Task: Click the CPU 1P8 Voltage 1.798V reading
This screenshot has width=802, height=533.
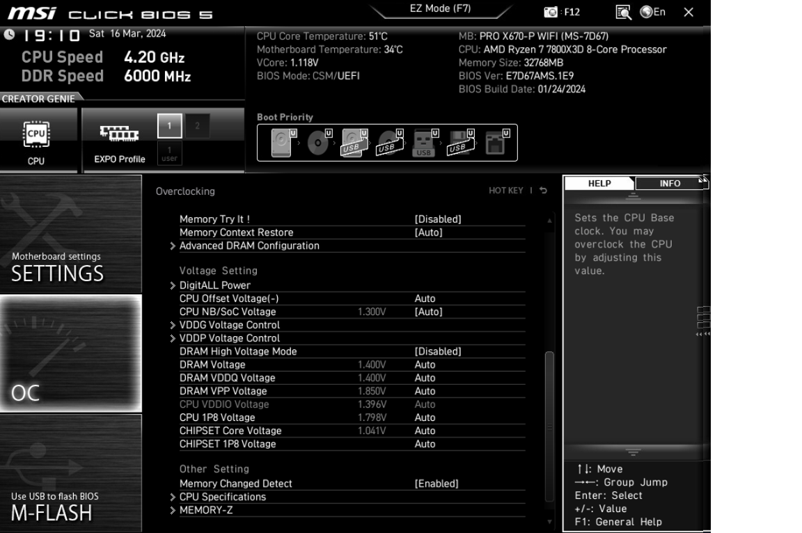Action: tap(372, 417)
